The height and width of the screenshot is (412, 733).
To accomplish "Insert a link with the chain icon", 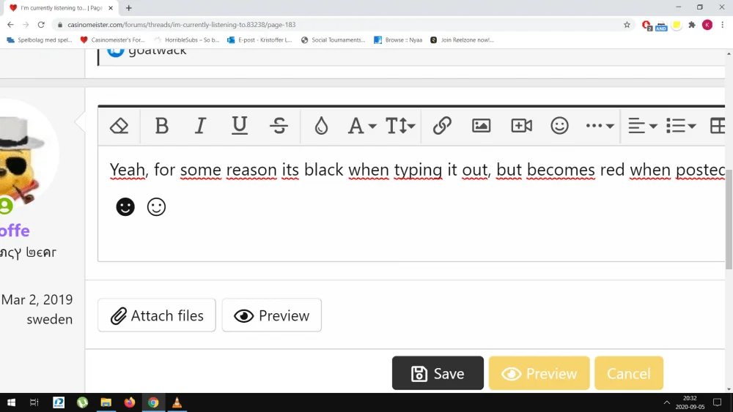I will tap(442, 126).
